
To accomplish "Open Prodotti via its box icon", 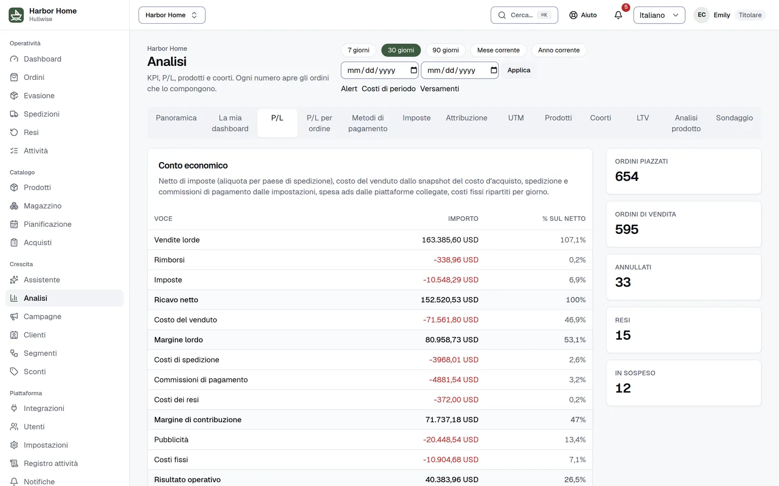I will pos(14,187).
